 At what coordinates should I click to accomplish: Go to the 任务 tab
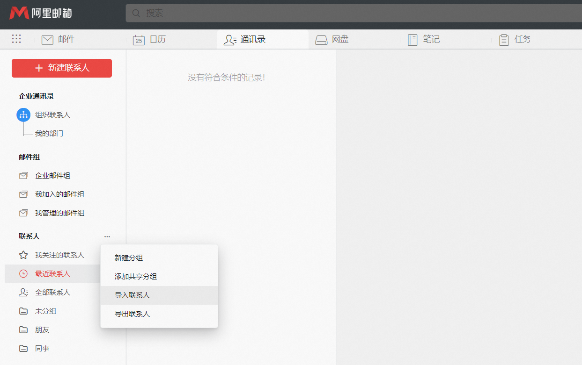pos(515,40)
